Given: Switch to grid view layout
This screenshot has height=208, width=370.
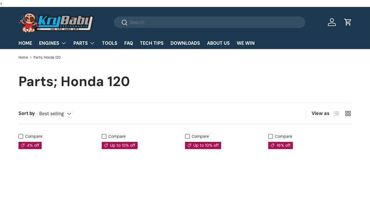Looking at the screenshot, I should [348, 114].
